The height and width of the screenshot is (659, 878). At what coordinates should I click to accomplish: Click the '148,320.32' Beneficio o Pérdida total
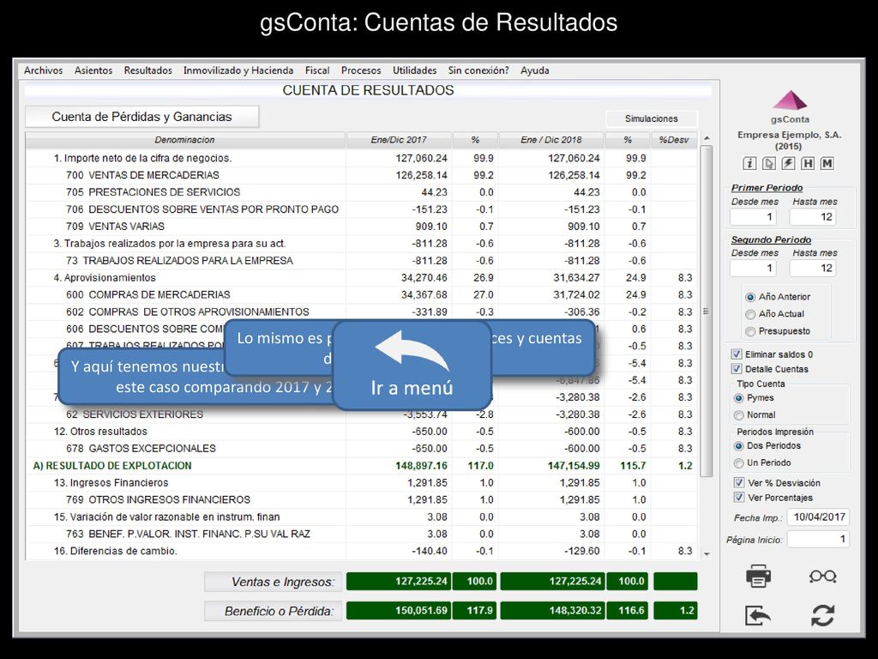coord(552,610)
